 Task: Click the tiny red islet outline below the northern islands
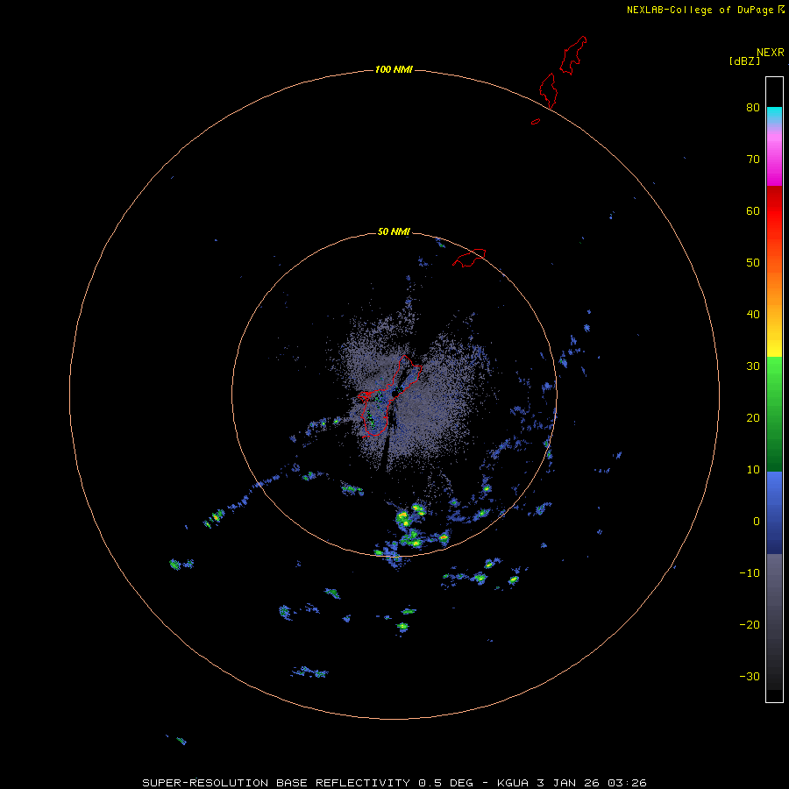pyautogui.click(x=536, y=121)
